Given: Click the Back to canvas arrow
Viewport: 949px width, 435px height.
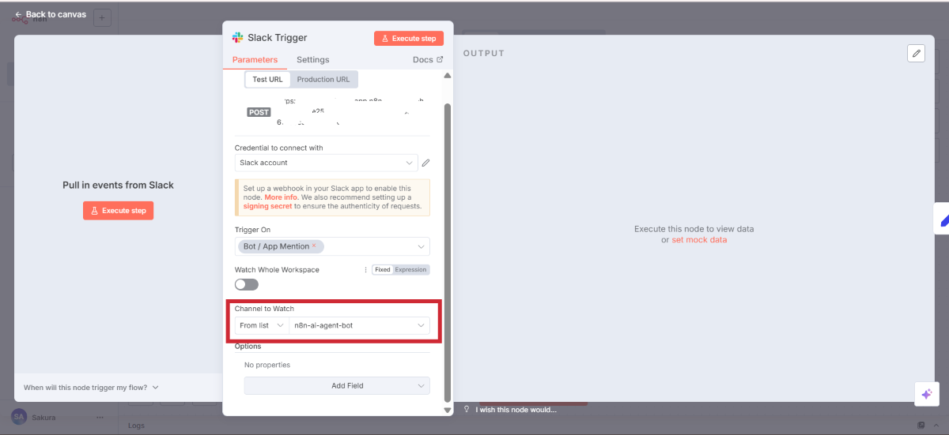Looking at the screenshot, I should (18, 14).
